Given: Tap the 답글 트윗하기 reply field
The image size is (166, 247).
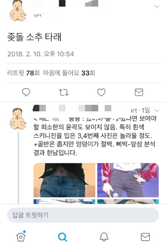Looking at the screenshot, I should (83, 215).
